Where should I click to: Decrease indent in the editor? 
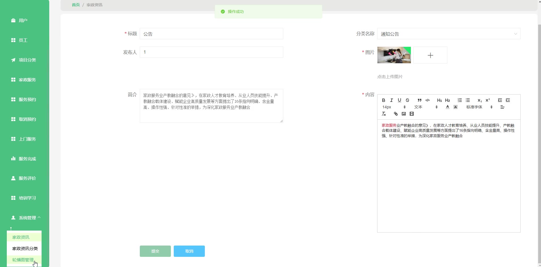(500, 100)
